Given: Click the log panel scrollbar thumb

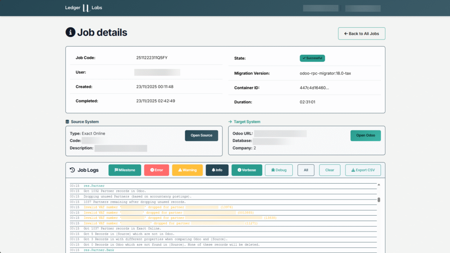Looking at the screenshot, I should [379, 200].
